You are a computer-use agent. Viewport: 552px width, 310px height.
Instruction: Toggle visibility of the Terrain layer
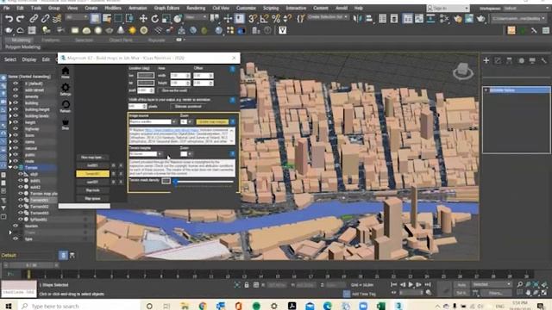[x=16, y=167]
